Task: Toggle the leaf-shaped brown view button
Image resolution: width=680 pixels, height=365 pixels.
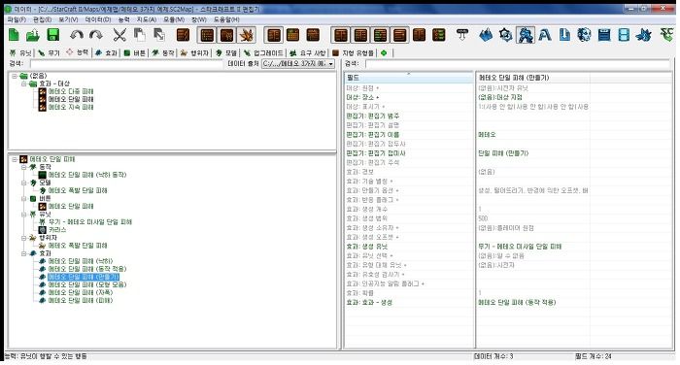Action: click(247, 35)
